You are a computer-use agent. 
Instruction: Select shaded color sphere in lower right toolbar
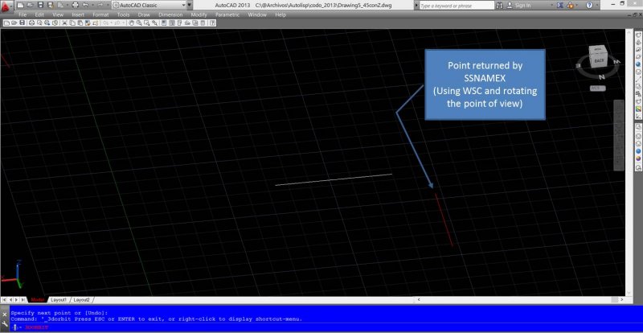coord(638,158)
